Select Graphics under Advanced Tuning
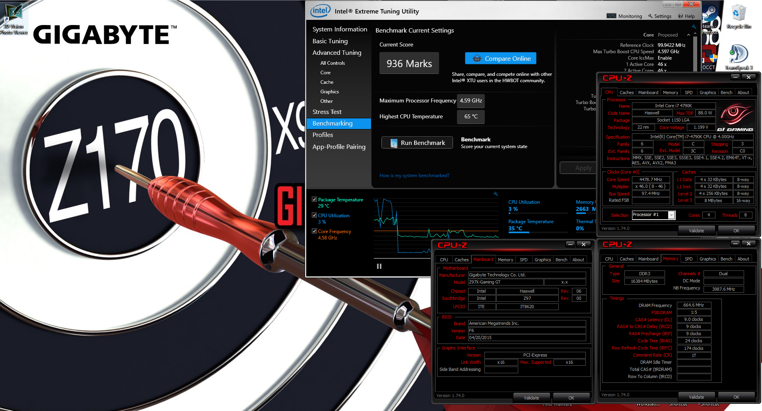762x411 pixels. coord(330,91)
